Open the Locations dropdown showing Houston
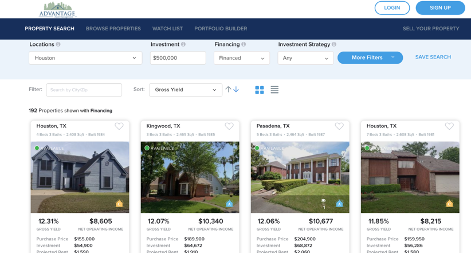Image resolution: width=471 pixels, height=253 pixels. (x=85, y=58)
